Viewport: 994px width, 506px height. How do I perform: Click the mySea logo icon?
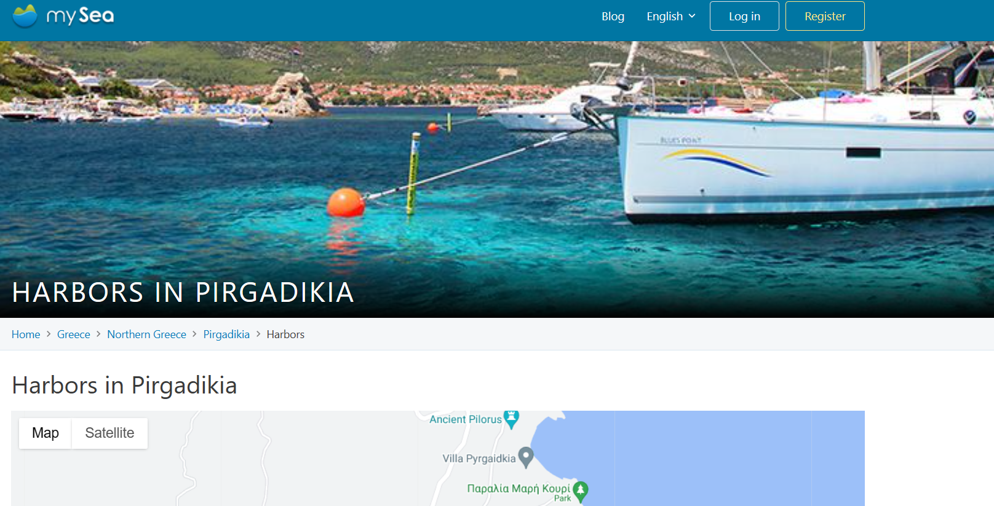pyautogui.click(x=25, y=16)
